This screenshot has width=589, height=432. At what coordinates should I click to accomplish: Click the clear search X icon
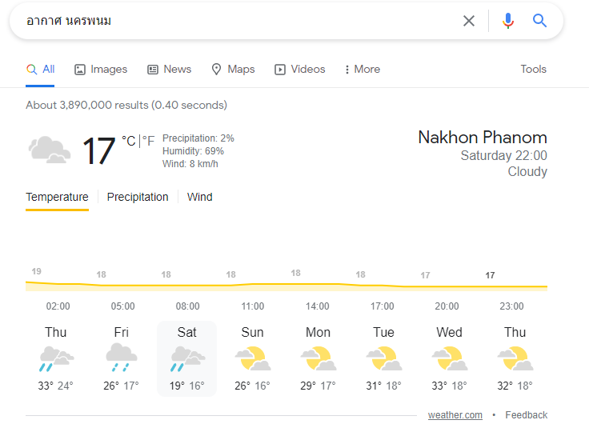tap(469, 21)
